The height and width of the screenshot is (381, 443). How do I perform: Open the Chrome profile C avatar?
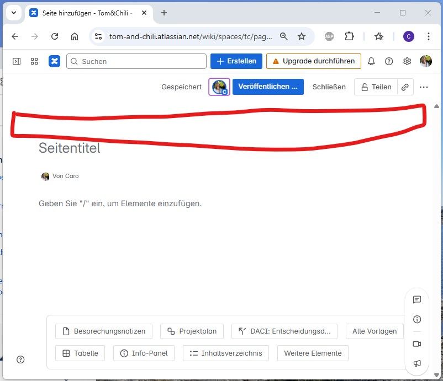[409, 36]
